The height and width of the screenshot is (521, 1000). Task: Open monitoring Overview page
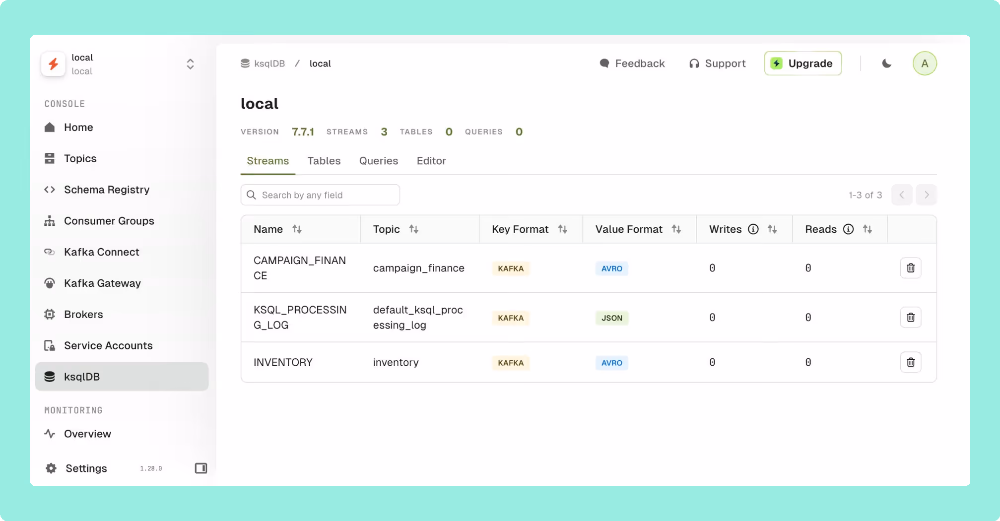[122, 434]
